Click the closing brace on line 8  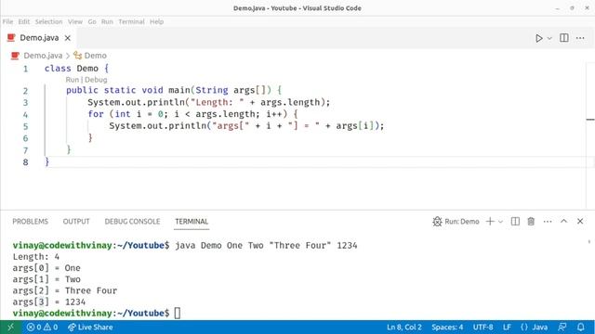coord(47,162)
